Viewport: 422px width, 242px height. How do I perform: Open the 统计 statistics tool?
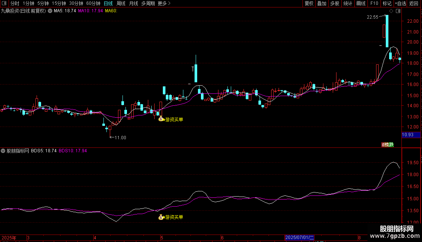(348, 3)
